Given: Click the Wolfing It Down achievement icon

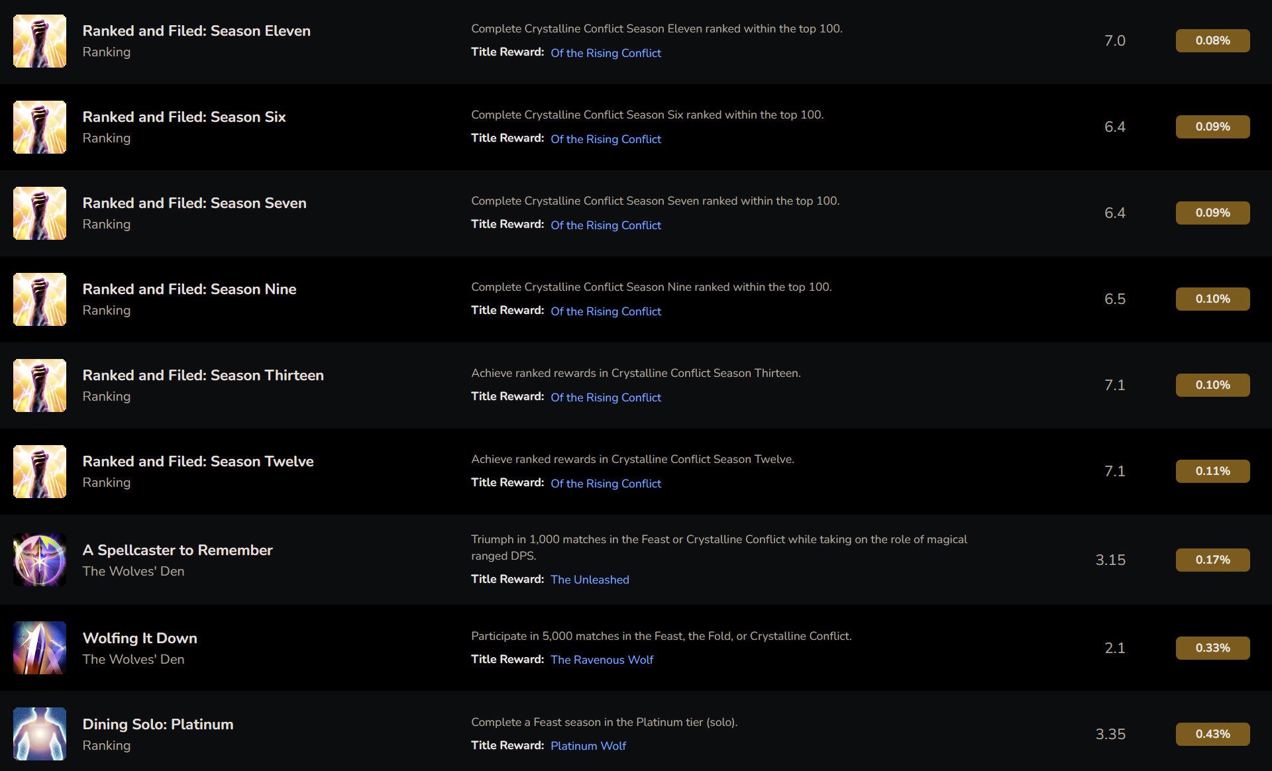Looking at the screenshot, I should 40,648.
